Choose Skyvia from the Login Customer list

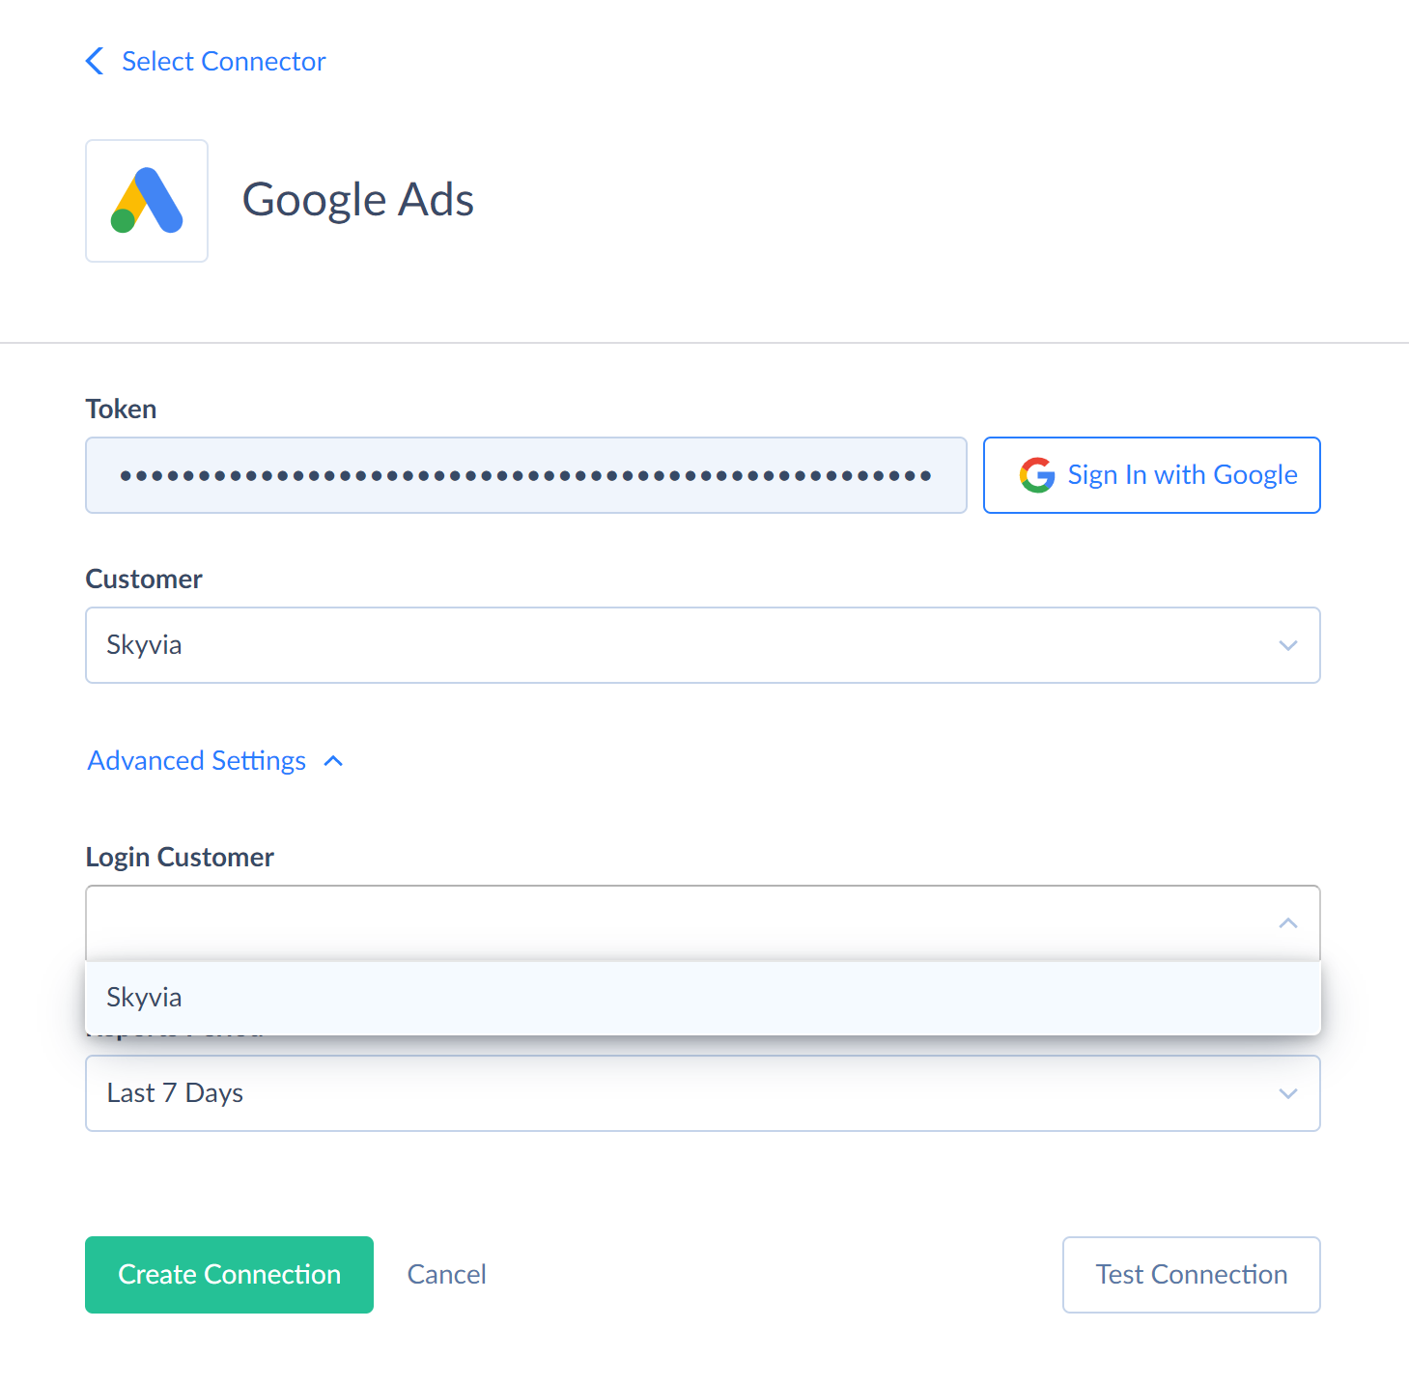703,998
